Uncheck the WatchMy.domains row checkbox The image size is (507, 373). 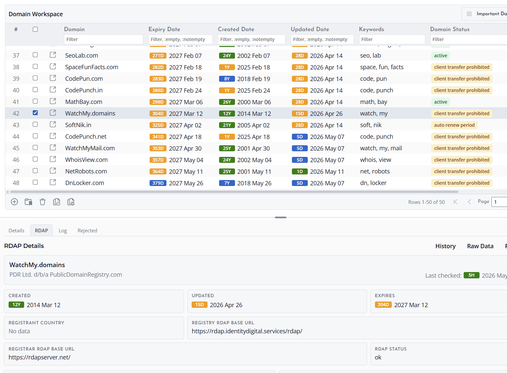click(x=35, y=113)
